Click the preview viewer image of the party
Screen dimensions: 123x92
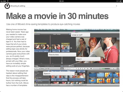point(98,50)
